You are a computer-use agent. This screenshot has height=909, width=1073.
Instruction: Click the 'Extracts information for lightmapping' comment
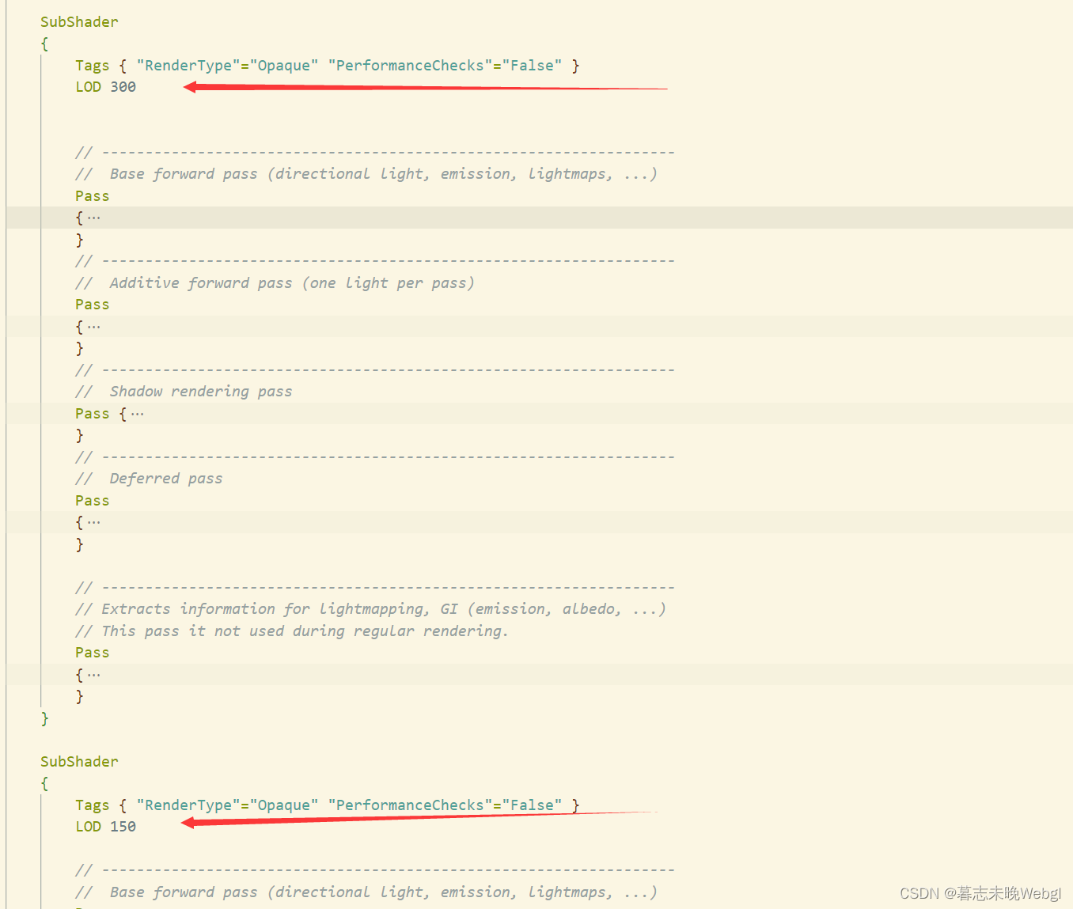[370, 609]
